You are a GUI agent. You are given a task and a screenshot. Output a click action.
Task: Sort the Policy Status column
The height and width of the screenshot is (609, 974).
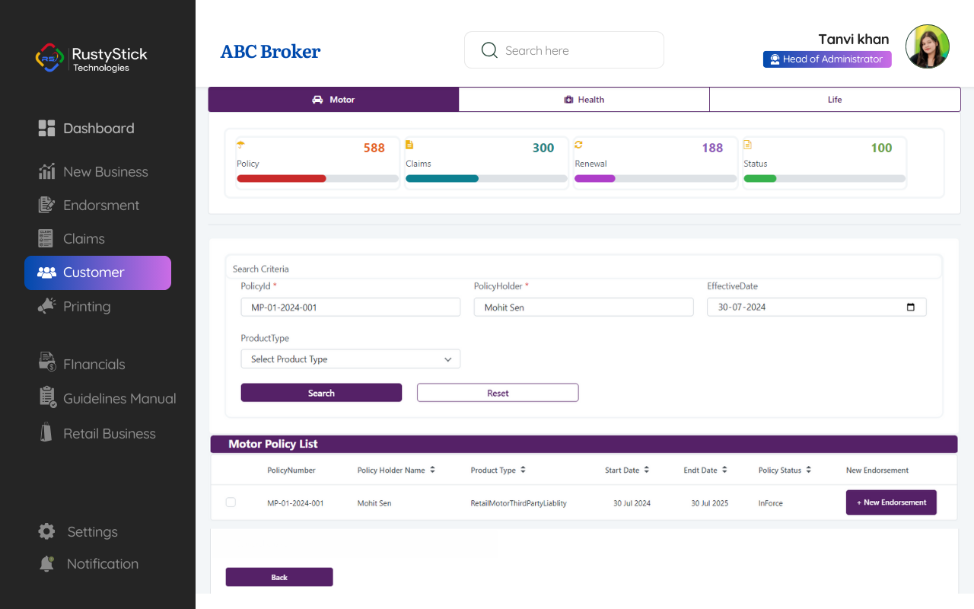point(808,470)
